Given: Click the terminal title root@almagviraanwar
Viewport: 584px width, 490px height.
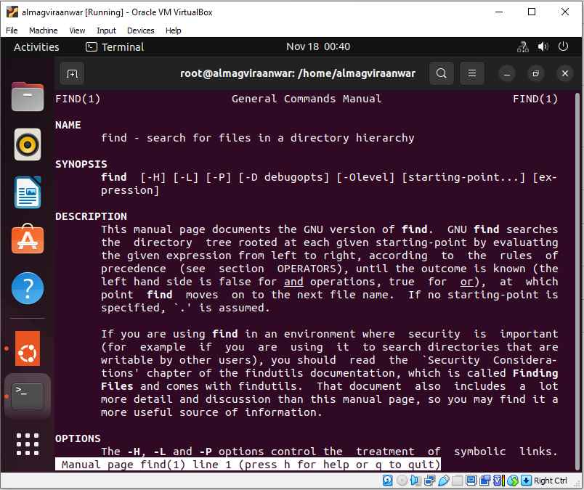Looking at the screenshot, I should click(298, 73).
